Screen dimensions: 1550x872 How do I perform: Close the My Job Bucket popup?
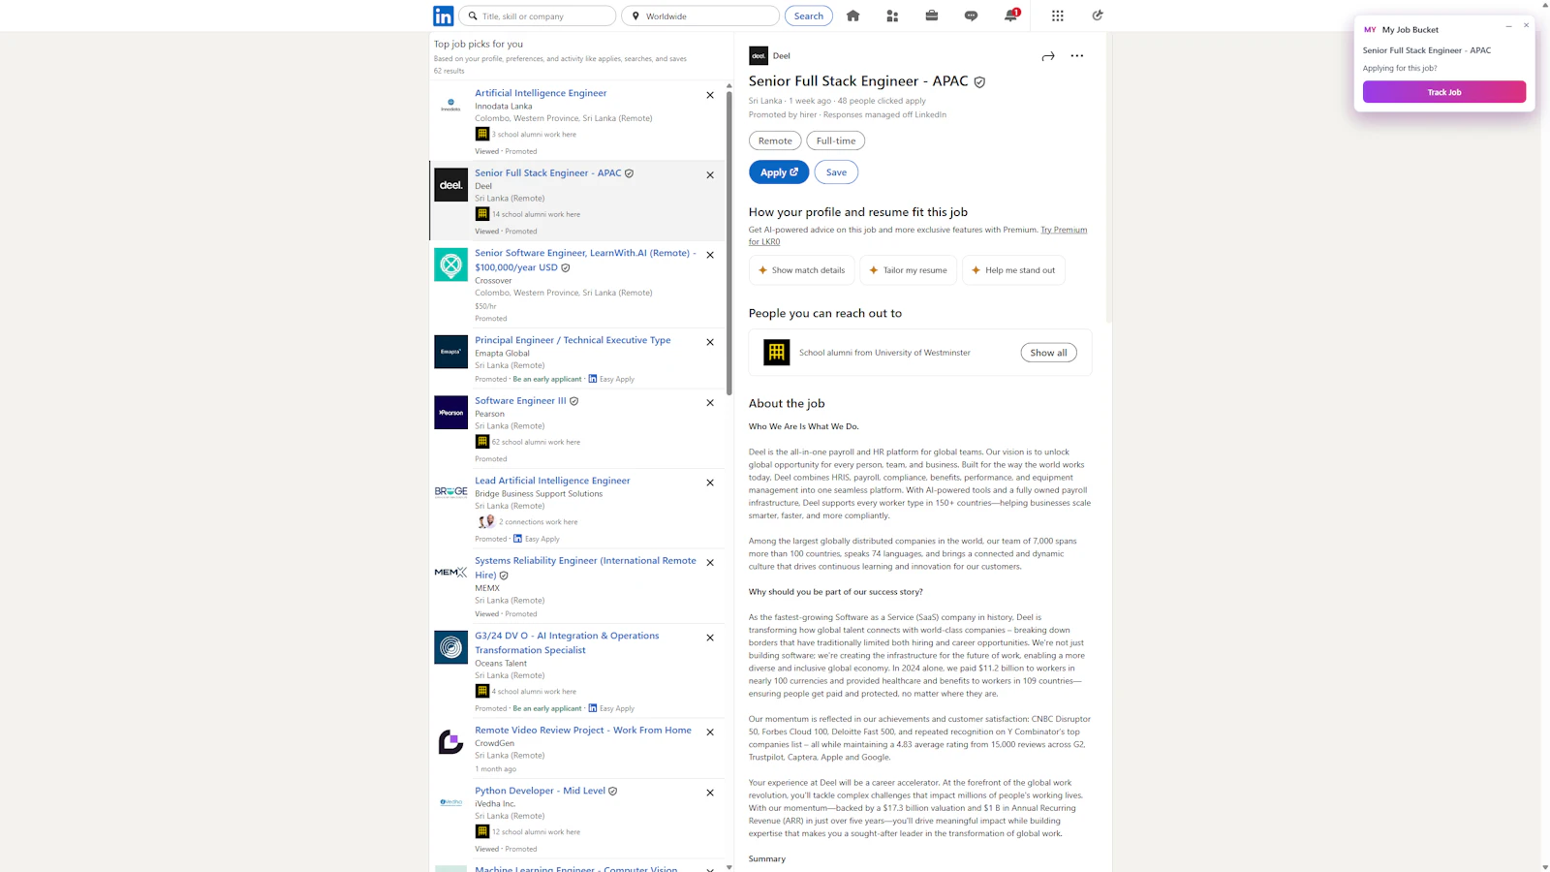(1526, 25)
